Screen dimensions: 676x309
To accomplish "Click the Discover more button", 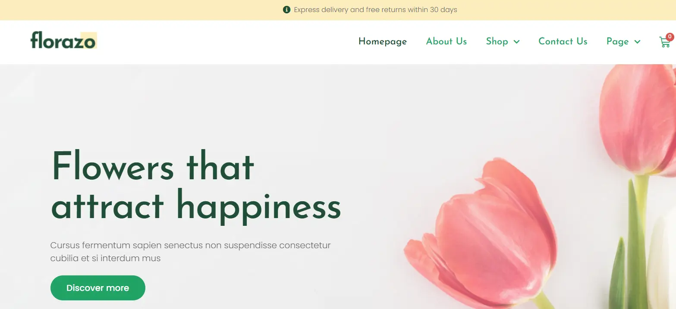I will click(x=98, y=288).
